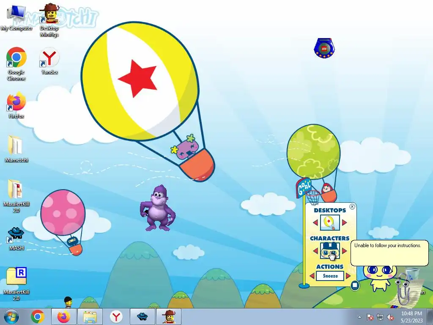Screen dimensions: 433x325
Task: Open the Windows Start menu
Action: tap(11, 317)
